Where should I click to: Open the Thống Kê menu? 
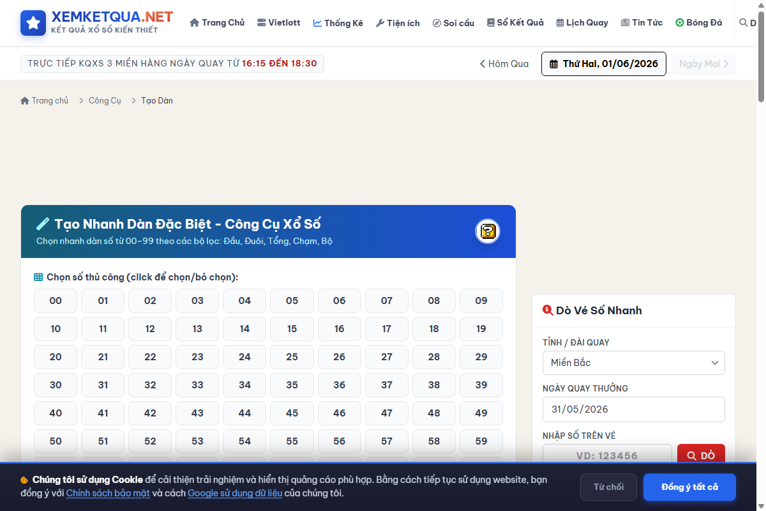point(338,23)
